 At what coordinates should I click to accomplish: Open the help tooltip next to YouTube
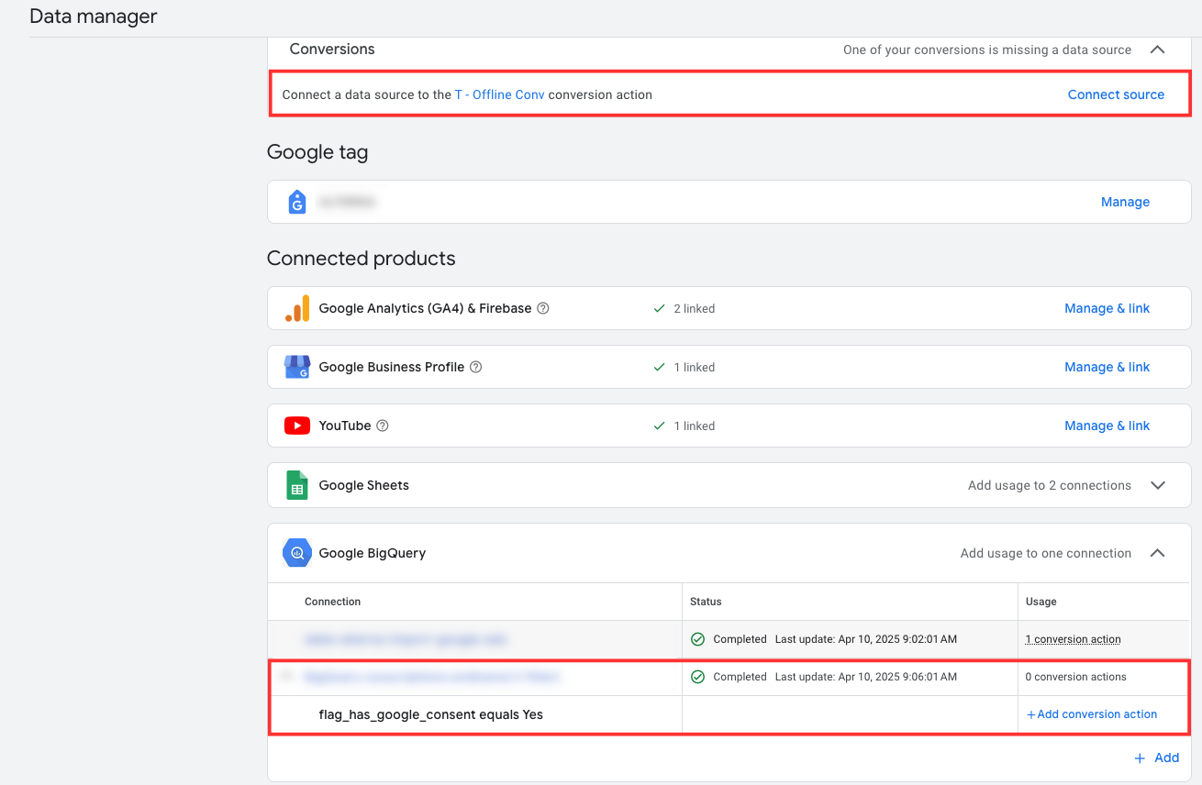click(x=383, y=426)
